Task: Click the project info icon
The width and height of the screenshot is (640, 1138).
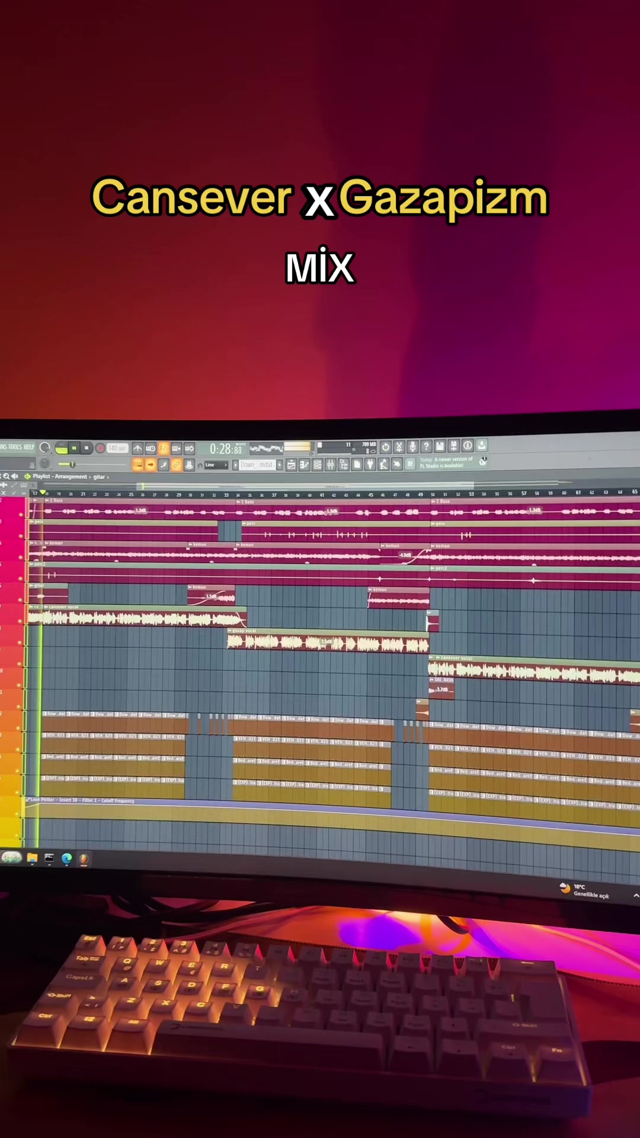Action: pos(468,446)
